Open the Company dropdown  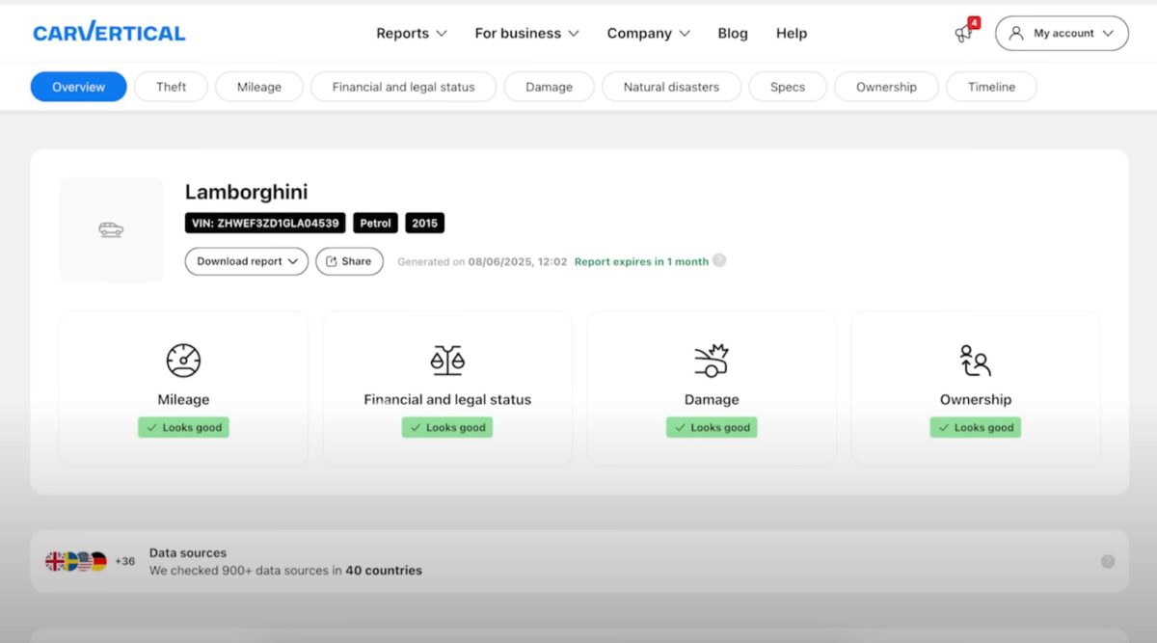coord(648,33)
